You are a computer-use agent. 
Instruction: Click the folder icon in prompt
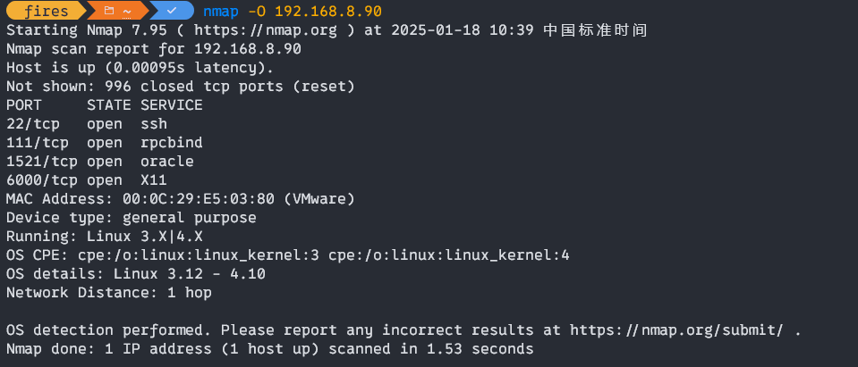pyautogui.click(x=109, y=11)
